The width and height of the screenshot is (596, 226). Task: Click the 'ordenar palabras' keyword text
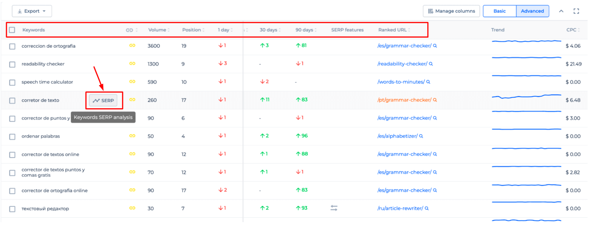41,136
